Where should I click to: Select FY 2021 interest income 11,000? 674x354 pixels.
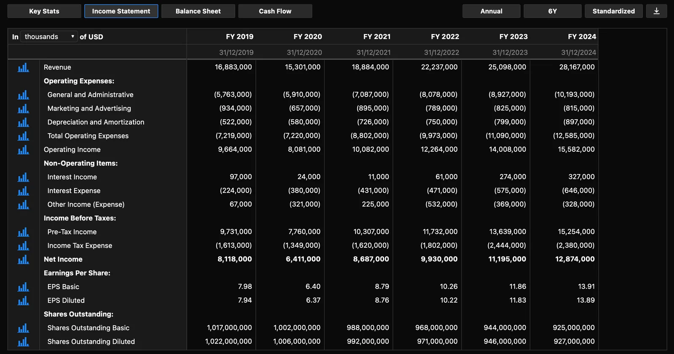[378, 177]
